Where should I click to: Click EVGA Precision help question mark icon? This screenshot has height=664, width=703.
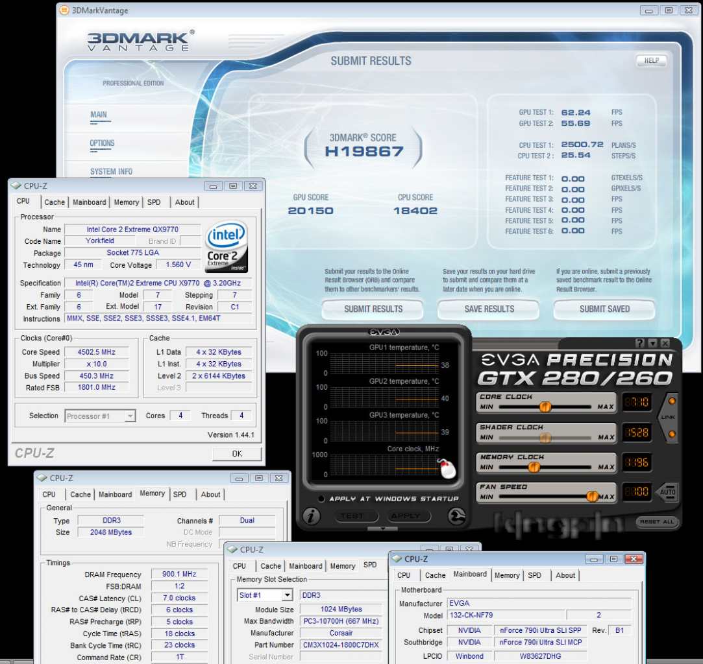click(x=640, y=343)
